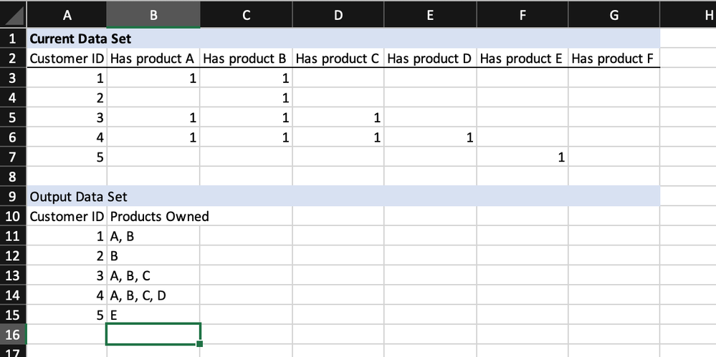
Task: Select the "Has product D" header cell
Action: point(430,58)
